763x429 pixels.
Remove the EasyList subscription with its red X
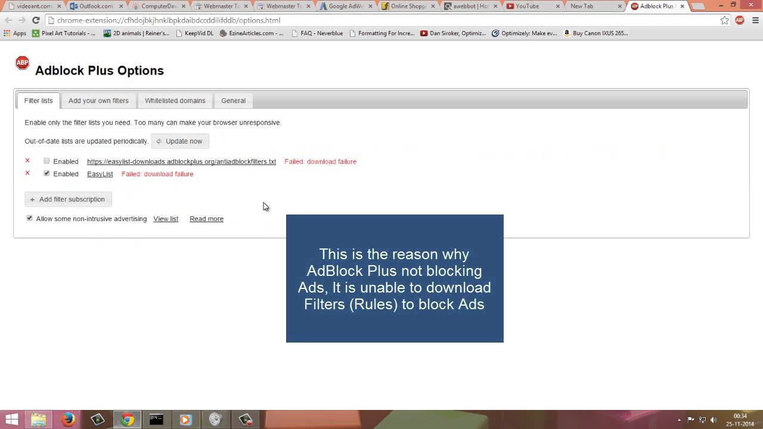[x=27, y=173]
